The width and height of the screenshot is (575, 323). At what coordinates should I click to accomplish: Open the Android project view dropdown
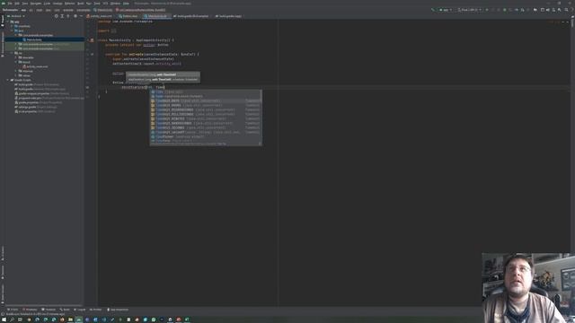17,16
